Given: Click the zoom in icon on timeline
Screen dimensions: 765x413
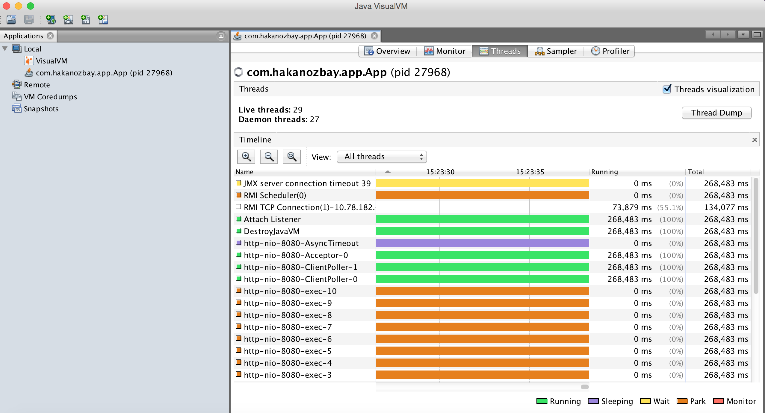Looking at the screenshot, I should (246, 157).
